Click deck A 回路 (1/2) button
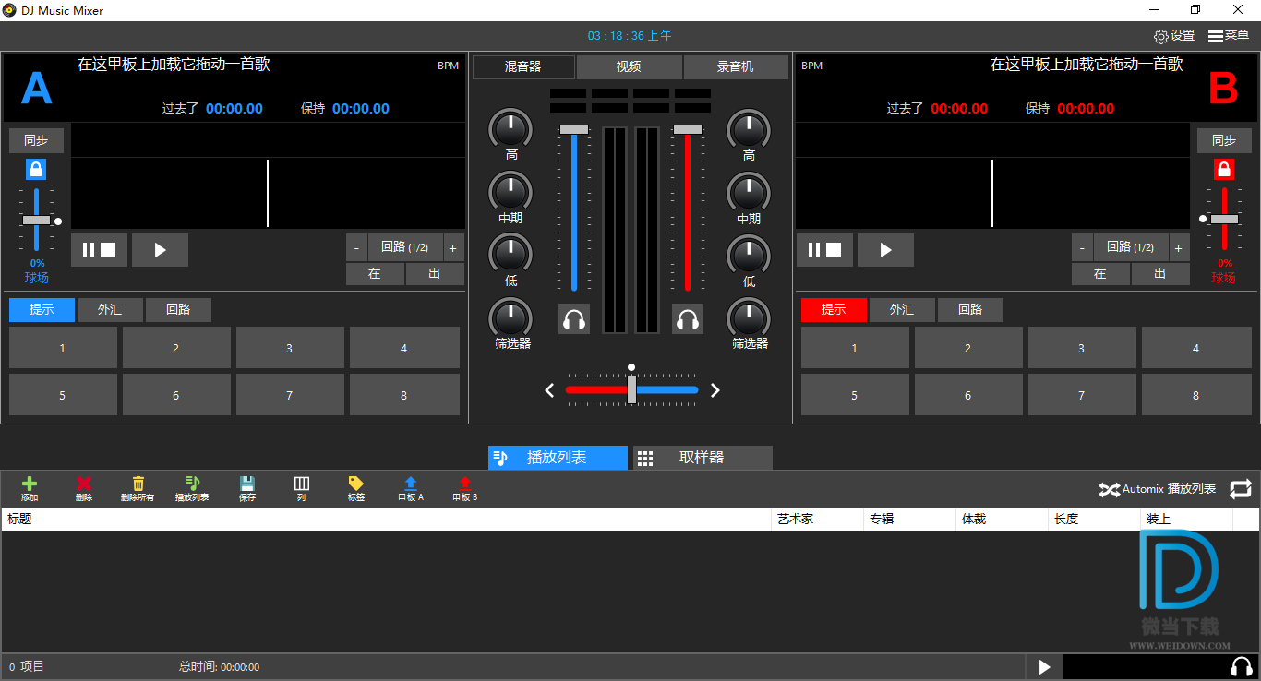1261x681 pixels. pos(405,247)
